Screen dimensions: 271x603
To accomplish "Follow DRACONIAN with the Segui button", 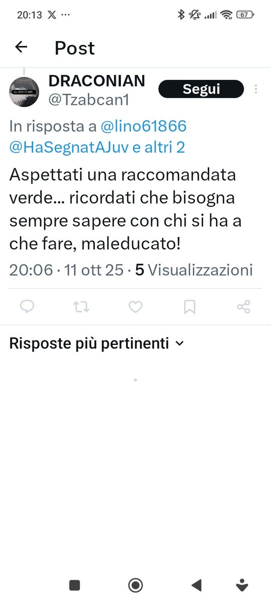I will [x=201, y=89].
